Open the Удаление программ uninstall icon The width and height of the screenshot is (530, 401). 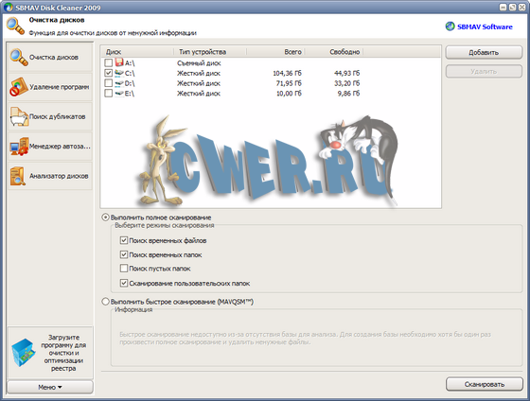coord(18,87)
